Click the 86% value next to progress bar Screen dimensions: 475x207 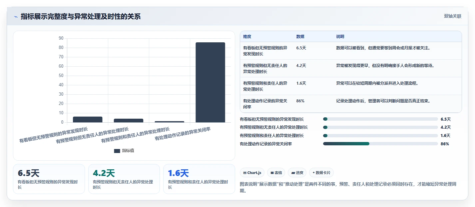coord(445,144)
